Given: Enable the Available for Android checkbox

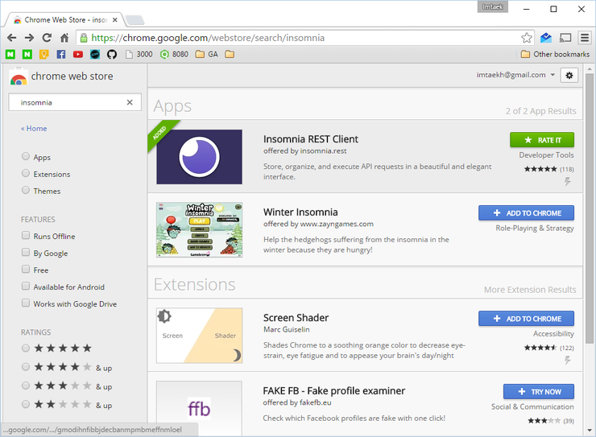Looking at the screenshot, I should pyautogui.click(x=26, y=287).
